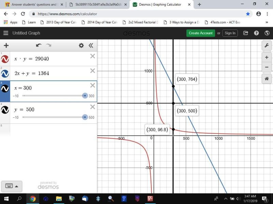The image size is (273, 204).
Task: Open the Desmos help menu
Action: (x=256, y=33)
